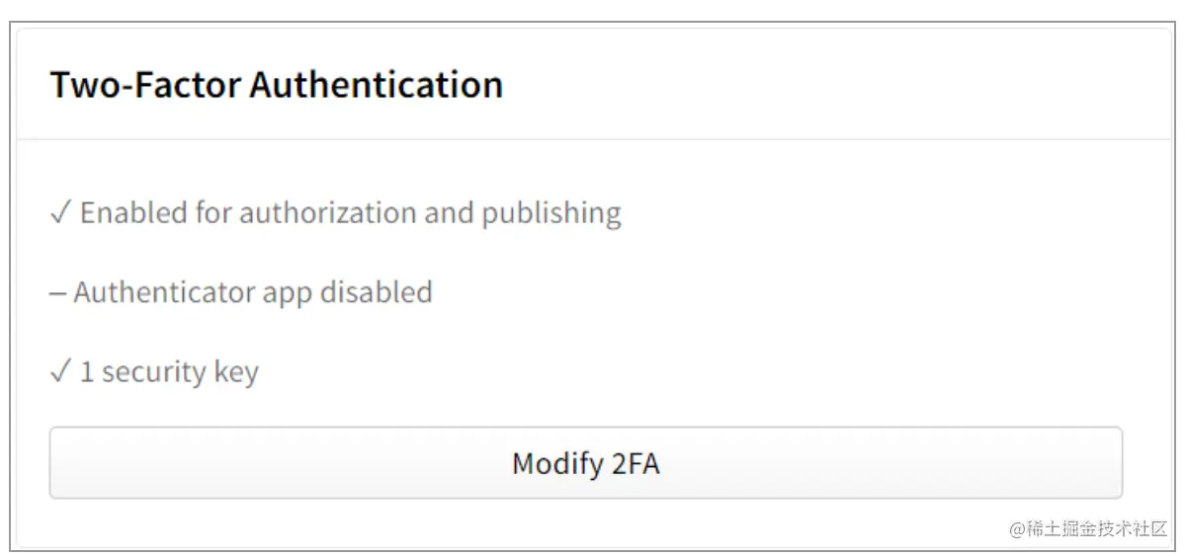Click the Modify 2FA button
The image size is (1185, 556).
(585, 462)
